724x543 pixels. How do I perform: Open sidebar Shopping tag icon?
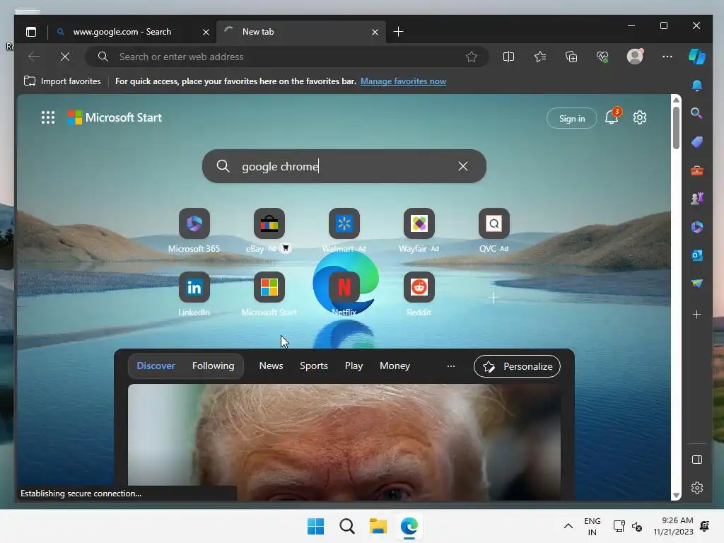click(696, 142)
